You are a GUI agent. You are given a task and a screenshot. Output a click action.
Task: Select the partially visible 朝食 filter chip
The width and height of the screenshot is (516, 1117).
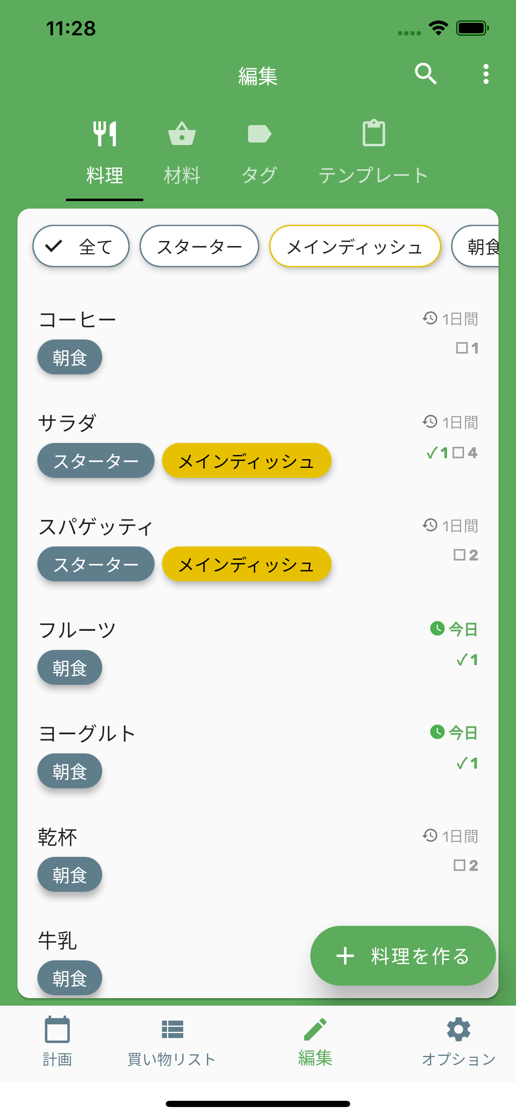pos(477,246)
